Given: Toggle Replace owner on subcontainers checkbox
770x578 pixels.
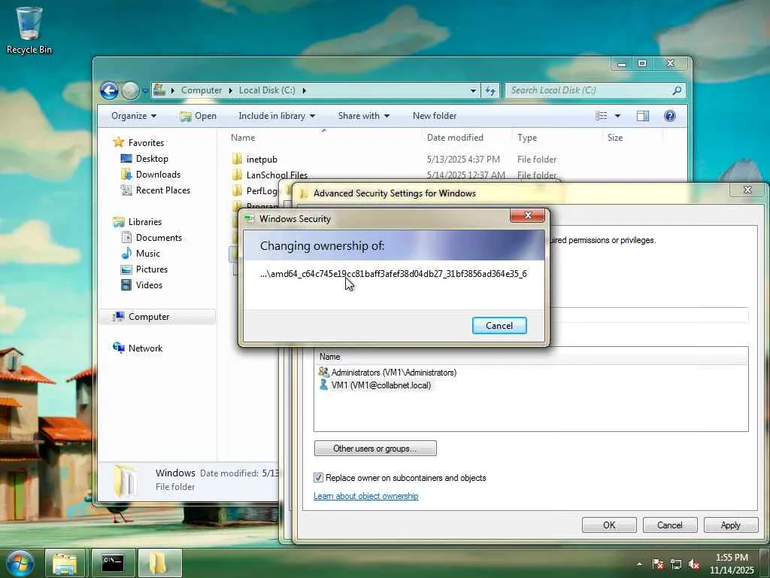Looking at the screenshot, I should 318,478.
